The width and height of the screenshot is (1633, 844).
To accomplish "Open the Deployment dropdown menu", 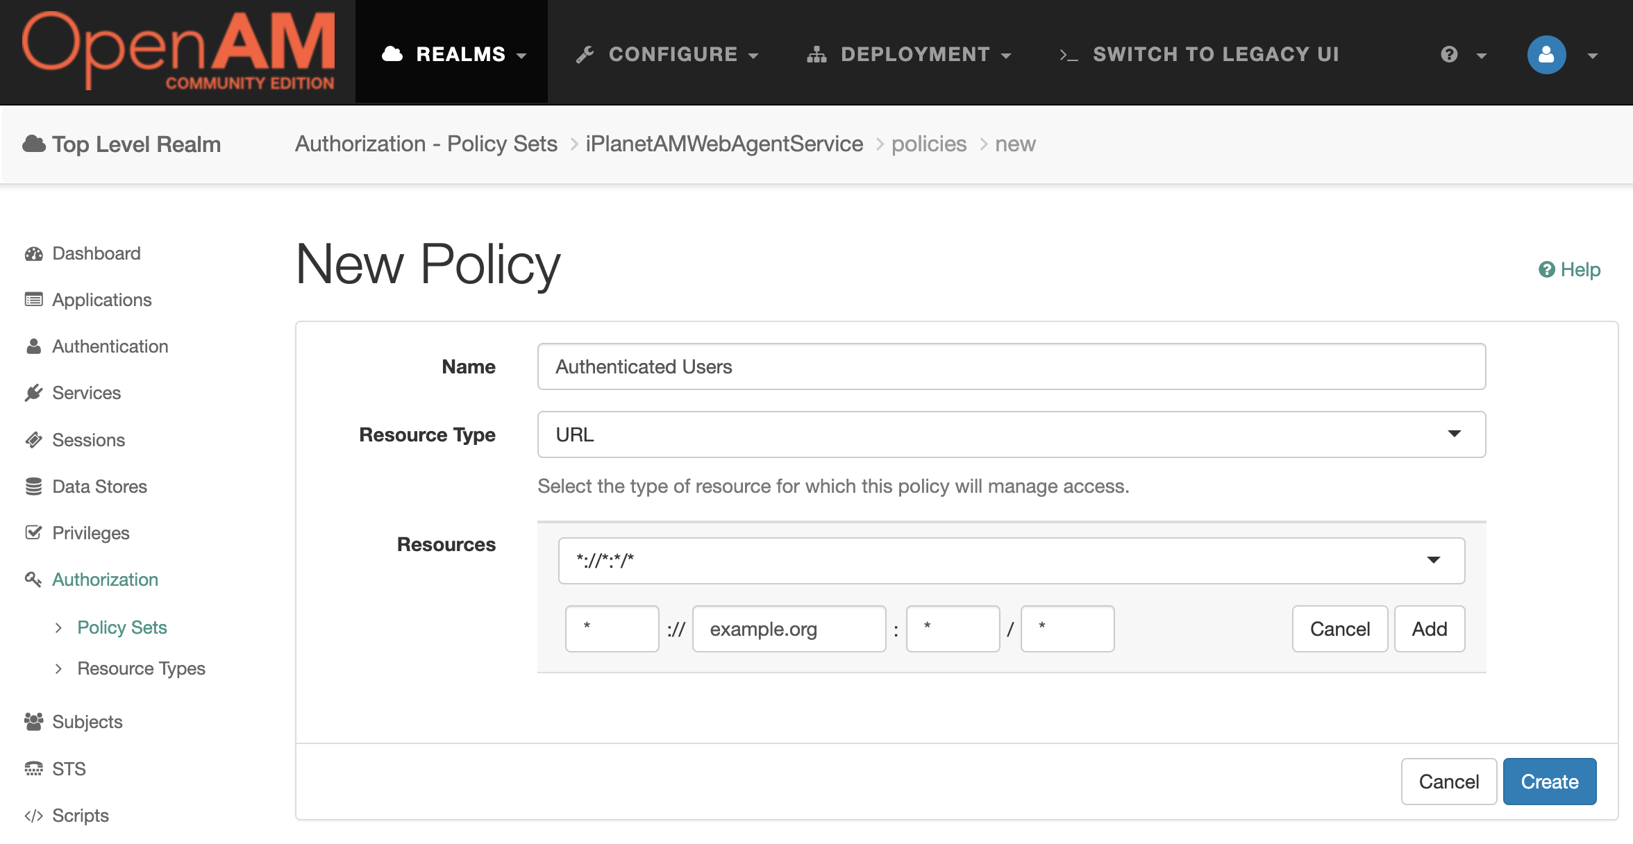I will 909,54.
